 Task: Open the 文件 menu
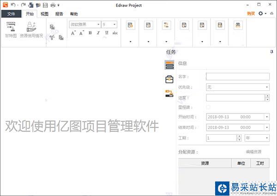click(11, 14)
